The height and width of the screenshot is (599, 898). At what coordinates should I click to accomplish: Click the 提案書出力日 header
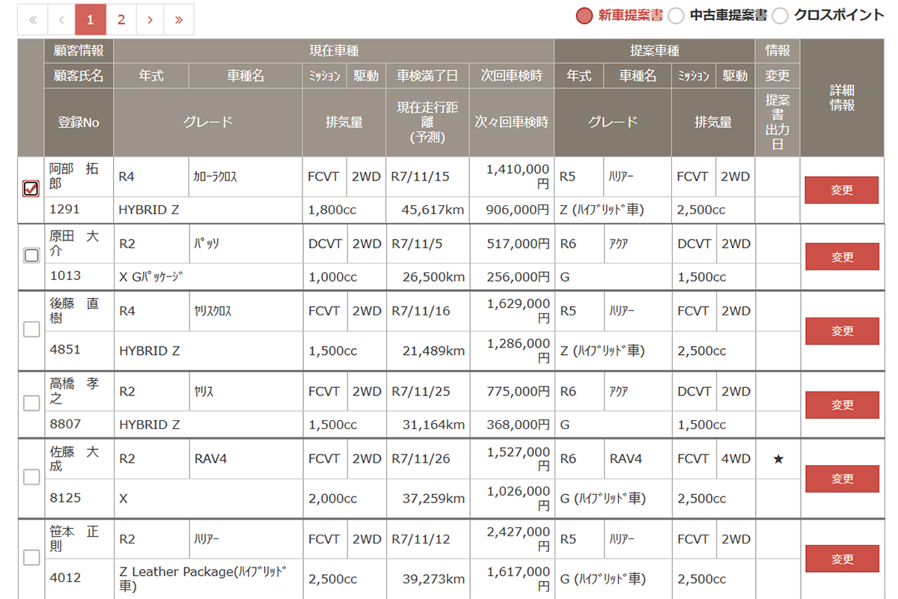click(x=778, y=123)
